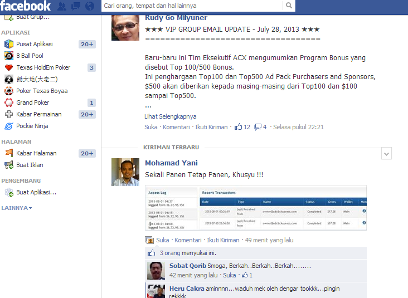408x298 pixels.
Task: Open Rudy Go Milyuner's profile
Action: point(176,18)
